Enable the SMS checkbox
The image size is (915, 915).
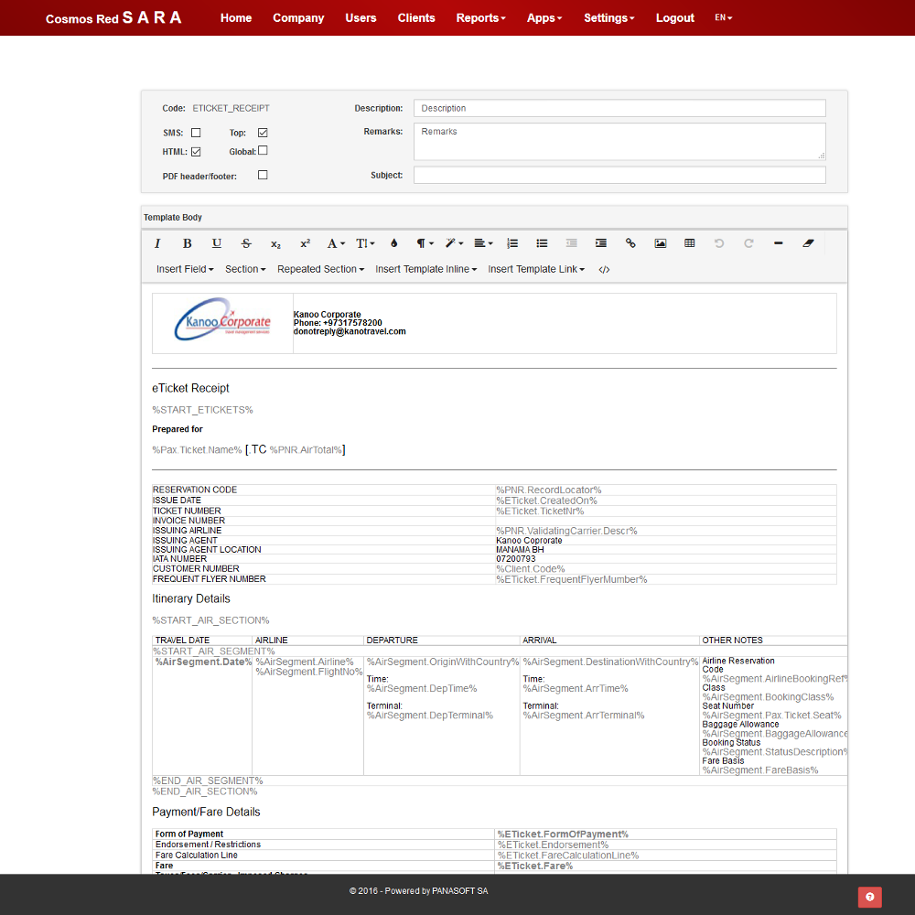click(196, 134)
